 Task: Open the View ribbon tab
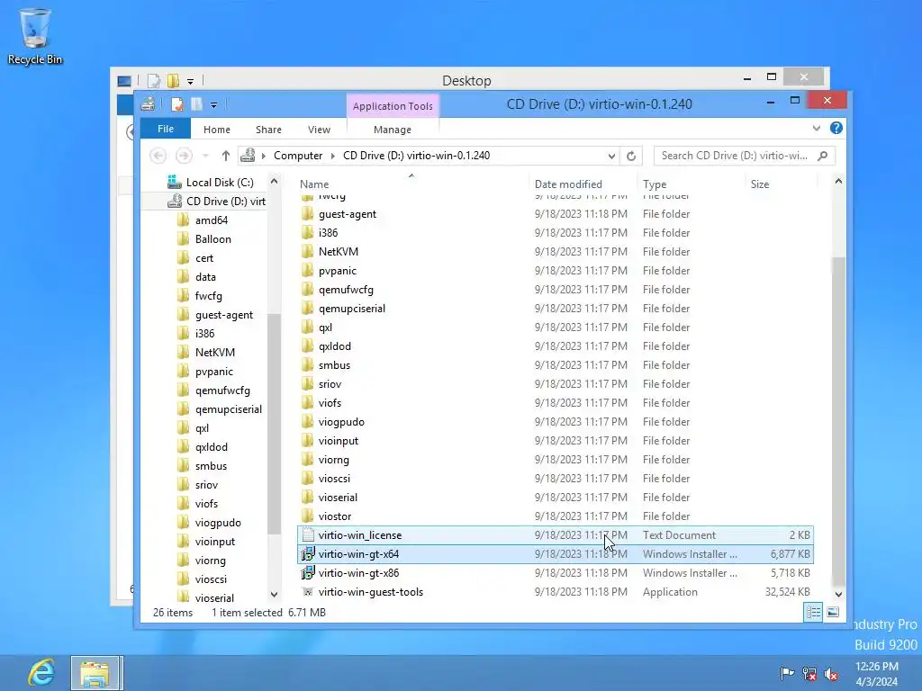coord(319,130)
